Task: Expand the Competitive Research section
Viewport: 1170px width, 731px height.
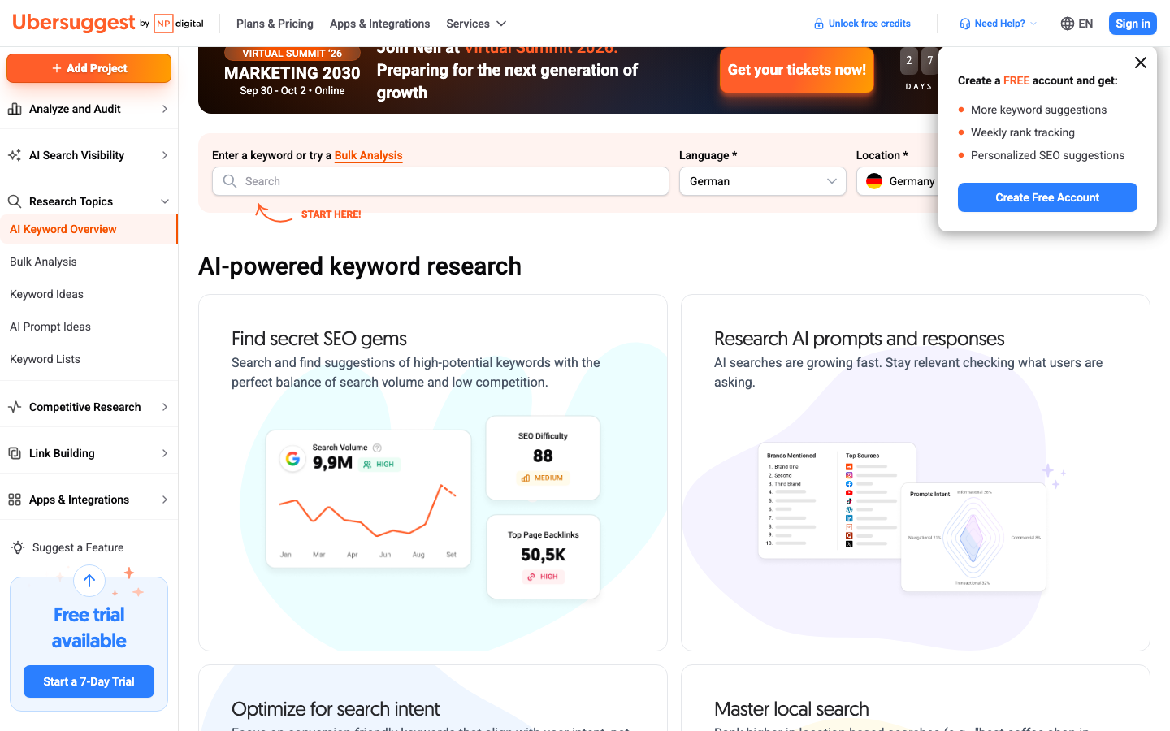Action: click(165, 407)
